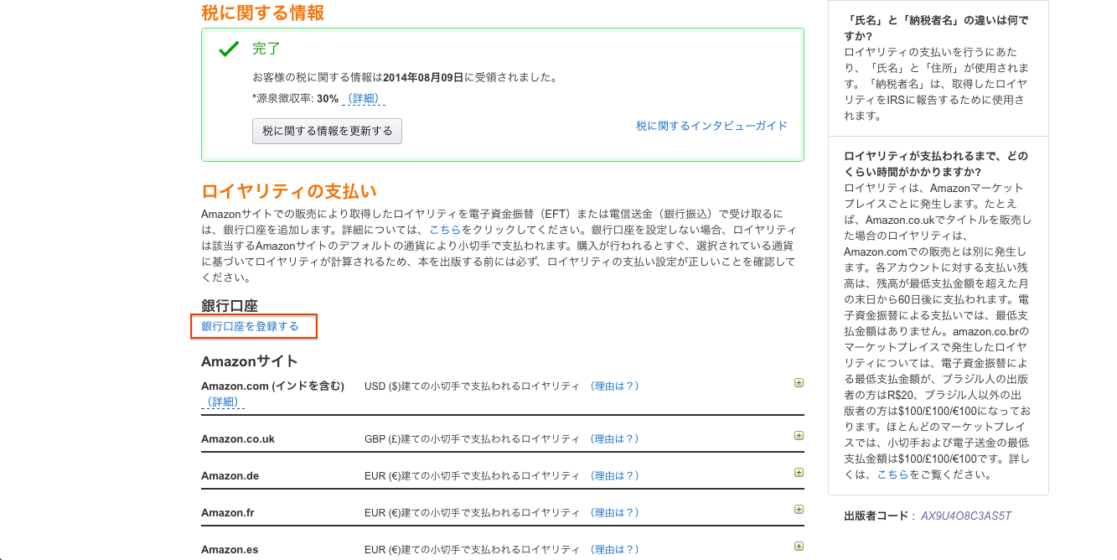Screen dimensions: 1117x560
Task: Open the 詳細 link next to 源泉徴収率 30%
Action: tap(364, 99)
